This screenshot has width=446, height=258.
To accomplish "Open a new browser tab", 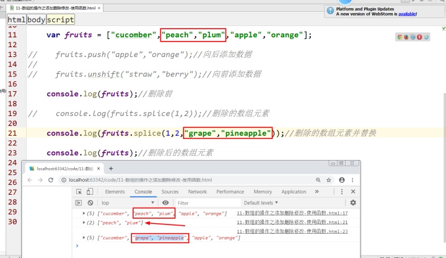I will tap(111, 169).
